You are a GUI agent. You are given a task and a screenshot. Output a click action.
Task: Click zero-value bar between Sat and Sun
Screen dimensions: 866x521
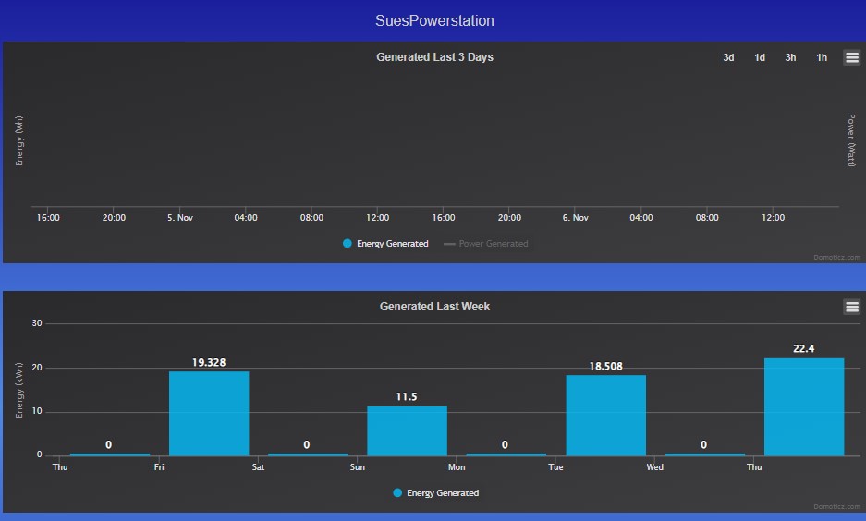[308, 454]
